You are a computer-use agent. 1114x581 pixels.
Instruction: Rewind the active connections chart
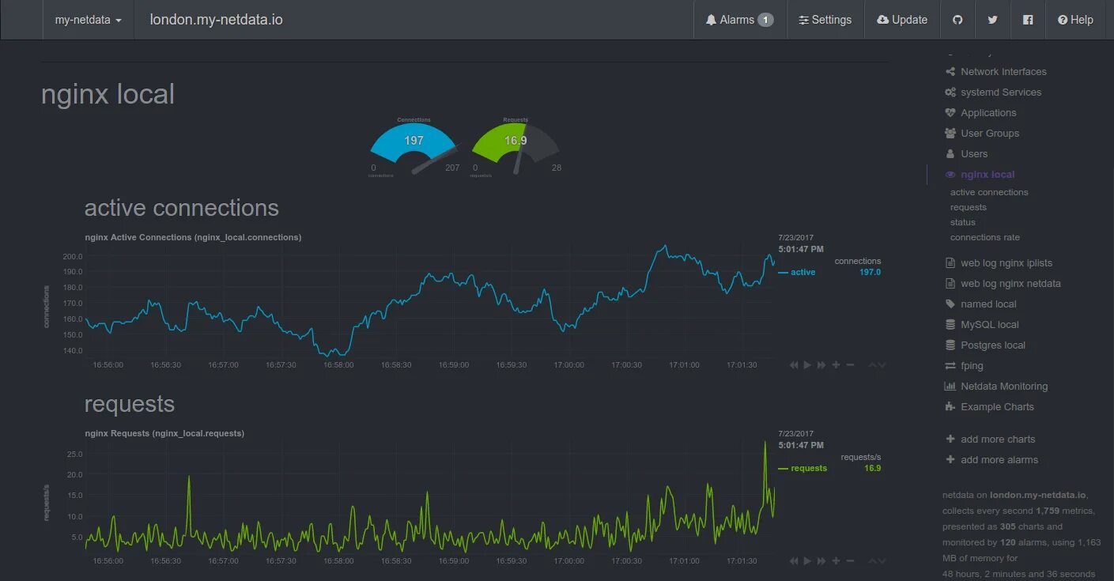(793, 364)
